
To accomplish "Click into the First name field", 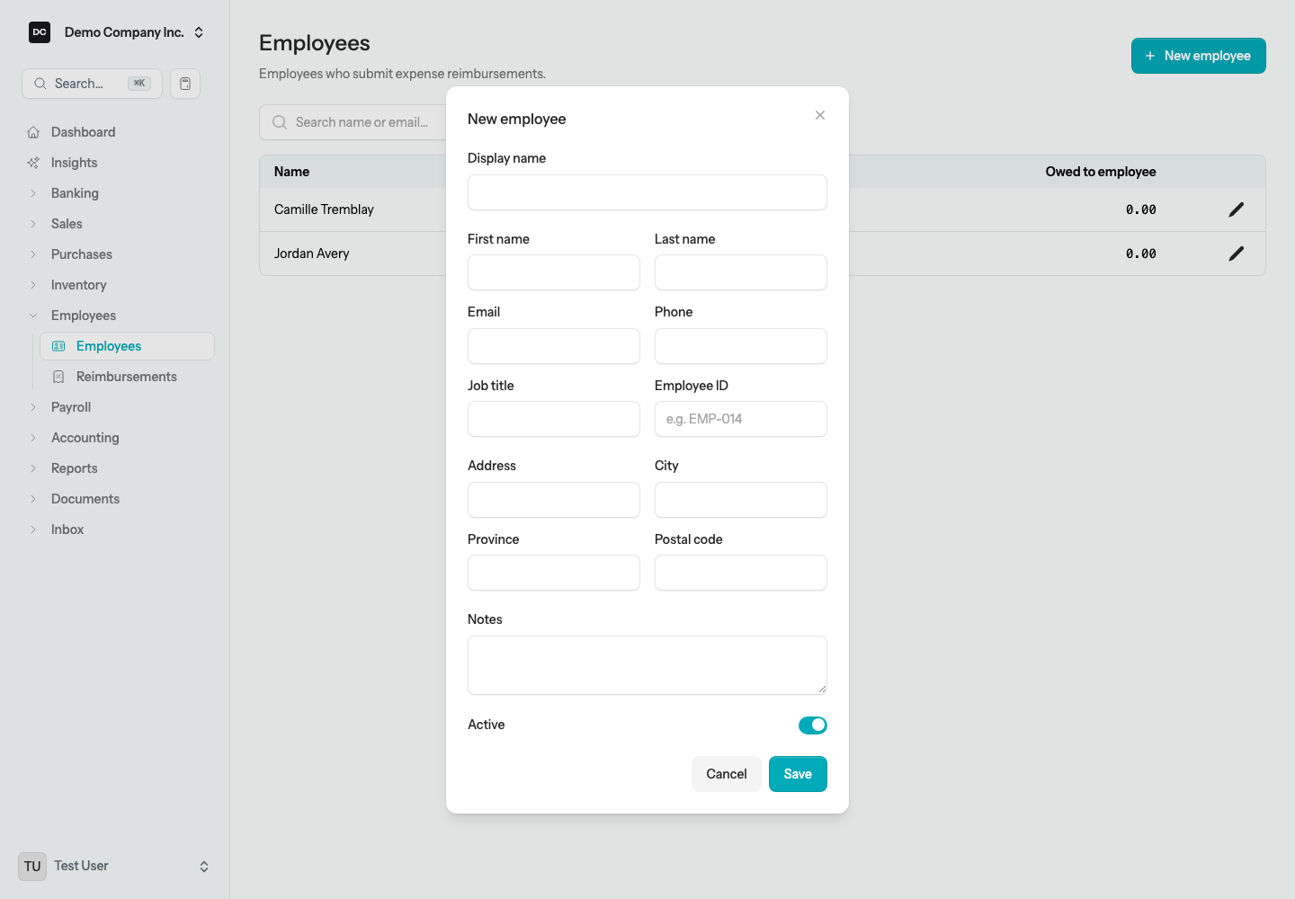I will click(554, 272).
